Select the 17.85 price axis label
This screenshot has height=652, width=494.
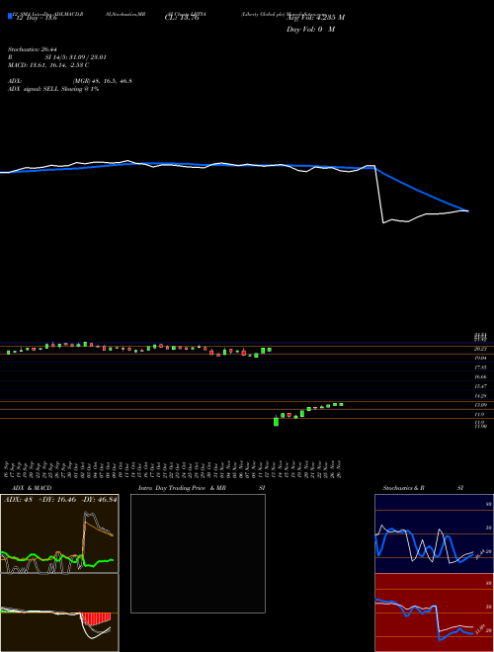click(x=481, y=367)
